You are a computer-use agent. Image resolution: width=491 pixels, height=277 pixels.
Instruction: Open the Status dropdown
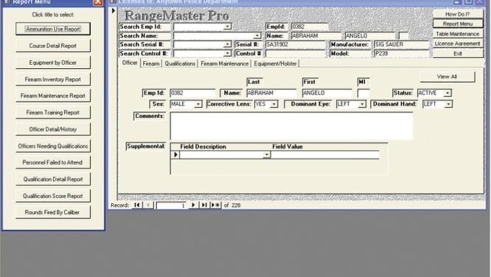pyautogui.click(x=447, y=93)
